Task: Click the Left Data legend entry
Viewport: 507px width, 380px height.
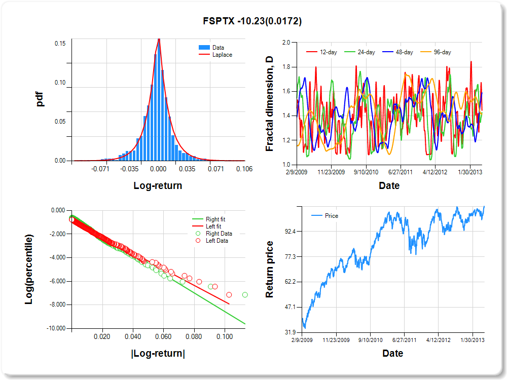Action: click(x=212, y=240)
